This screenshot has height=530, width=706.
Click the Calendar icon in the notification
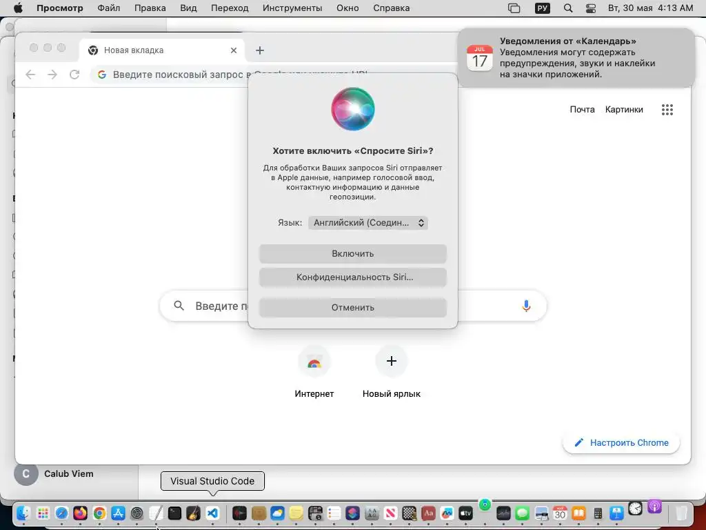coord(480,58)
